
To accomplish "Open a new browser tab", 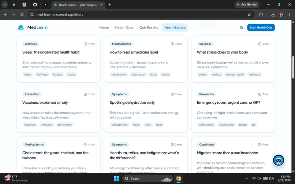I will click(x=110, y=5).
